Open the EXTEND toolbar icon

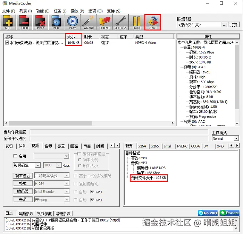pyautogui.click(x=104, y=22)
